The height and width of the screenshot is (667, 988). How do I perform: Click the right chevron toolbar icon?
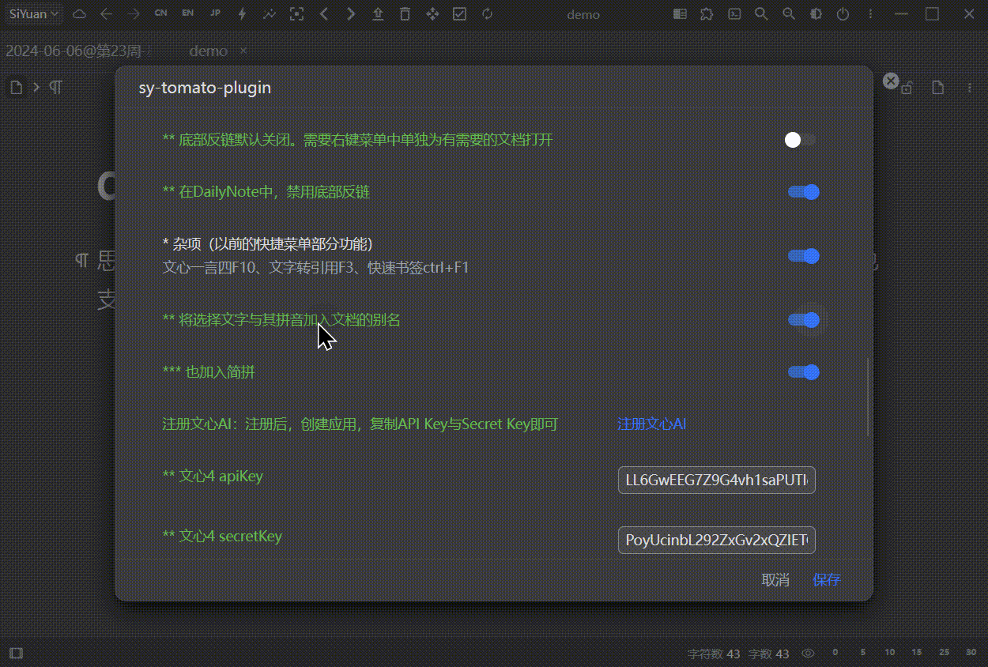point(351,14)
